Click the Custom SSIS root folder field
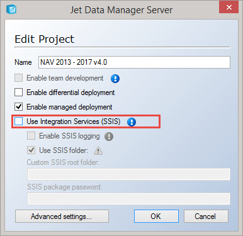The height and width of the screenshot is (236, 243). tap(128, 174)
